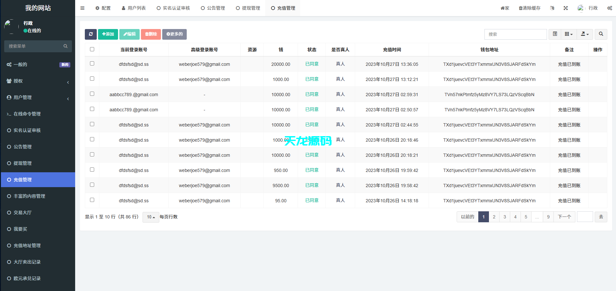Click the refresh table icon
616x291 pixels.
point(91,34)
